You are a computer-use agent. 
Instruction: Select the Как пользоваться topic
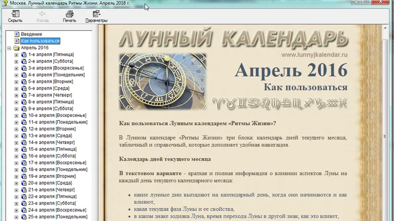40,41
